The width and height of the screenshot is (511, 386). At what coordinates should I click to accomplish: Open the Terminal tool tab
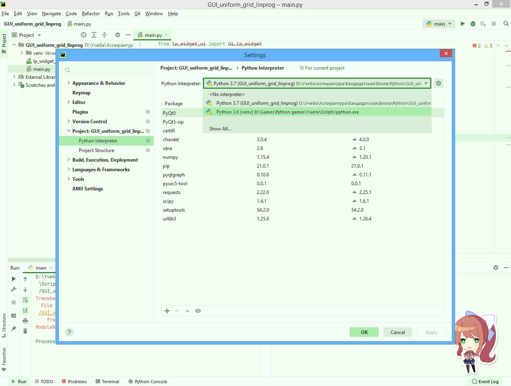[x=107, y=381]
